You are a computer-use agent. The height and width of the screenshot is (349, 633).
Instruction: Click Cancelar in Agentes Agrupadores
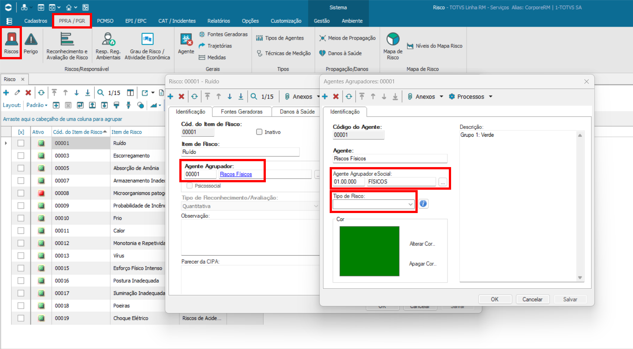click(532, 299)
